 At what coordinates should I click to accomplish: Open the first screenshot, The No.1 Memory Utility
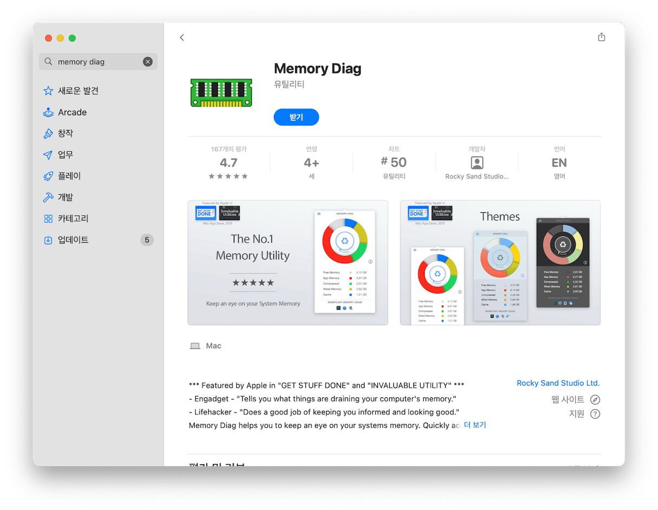pyautogui.click(x=288, y=263)
